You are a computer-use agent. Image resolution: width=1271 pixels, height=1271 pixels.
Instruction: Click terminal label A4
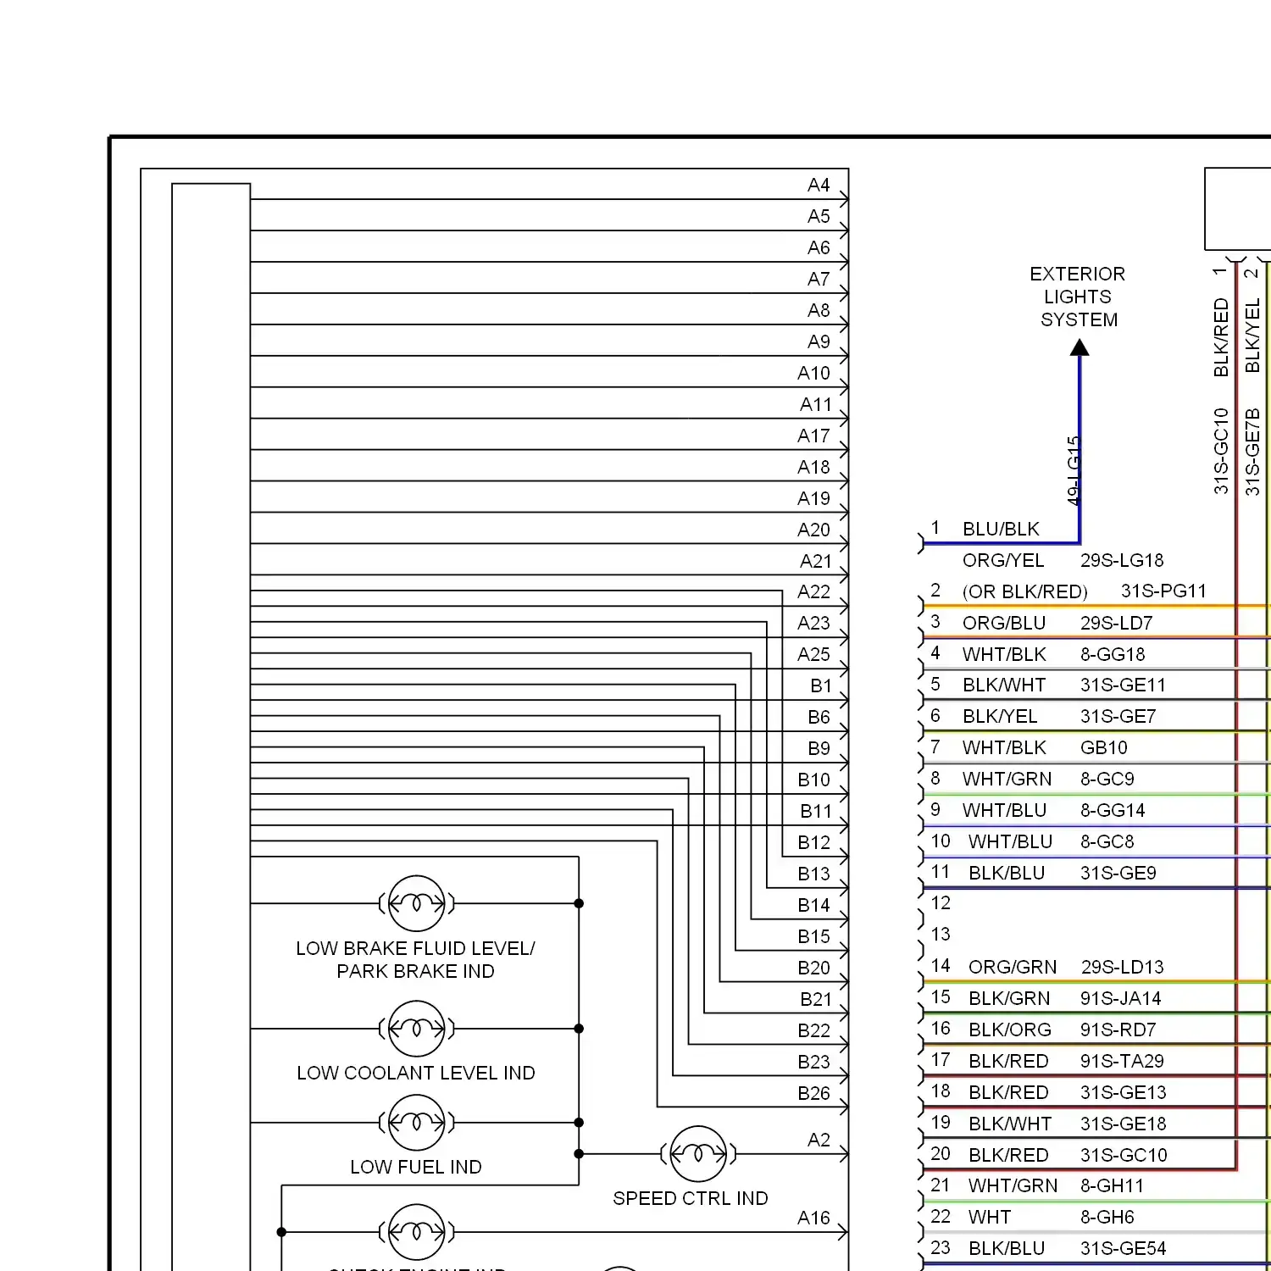tap(819, 185)
